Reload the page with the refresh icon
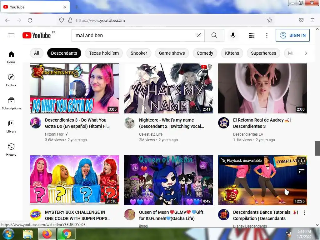 pyautogui.click(x=30, y=20)
